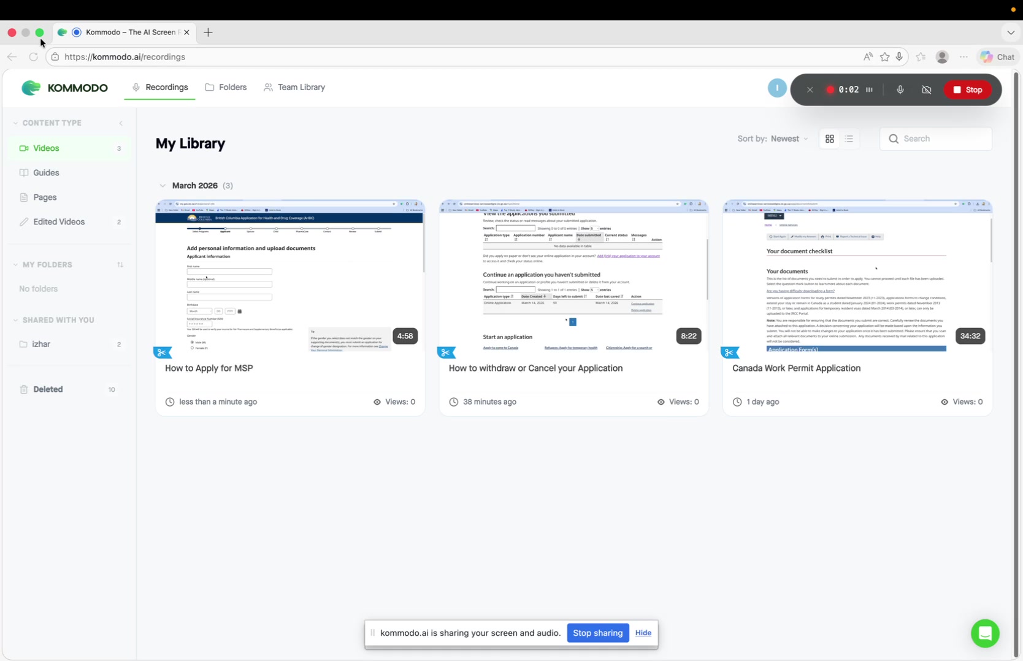Click the scissors icon on withdraw or Cancel video

point(446,353)
